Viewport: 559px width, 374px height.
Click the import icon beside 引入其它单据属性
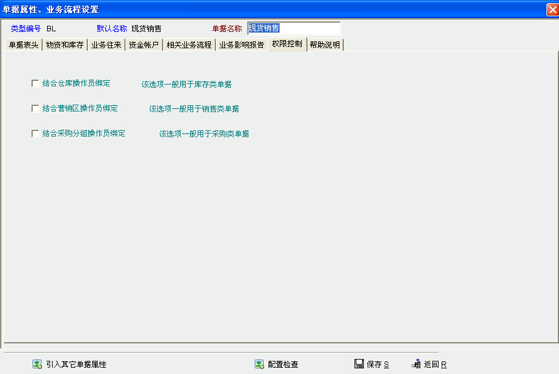coord(37,364)
